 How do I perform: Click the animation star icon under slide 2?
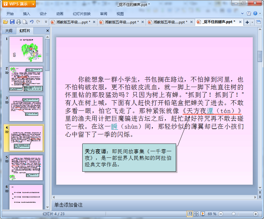[x=7, y=73]
